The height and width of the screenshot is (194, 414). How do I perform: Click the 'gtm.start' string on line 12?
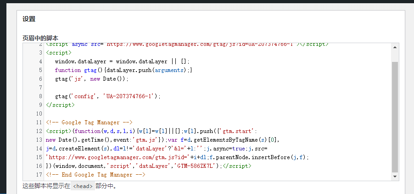point(238,131)
